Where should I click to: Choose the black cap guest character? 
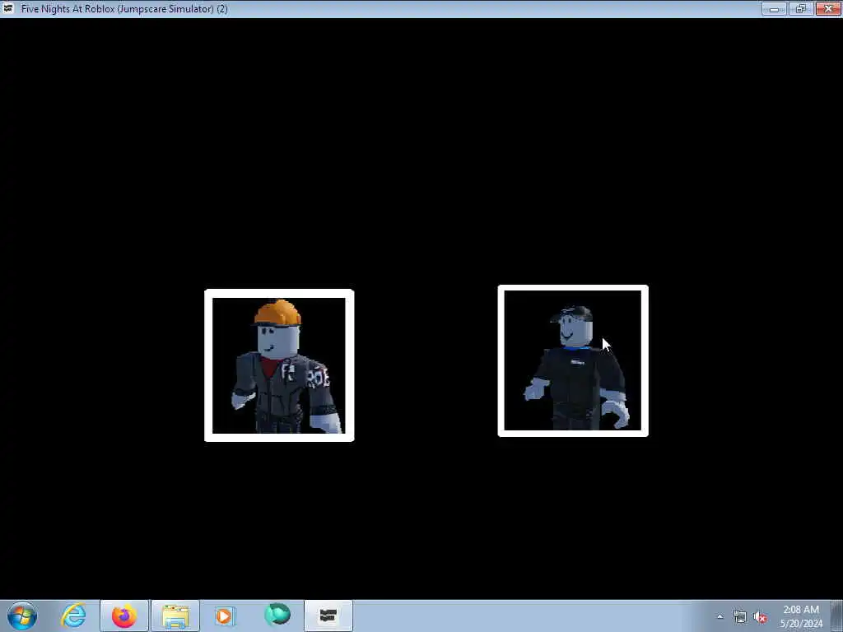[573, 360]
